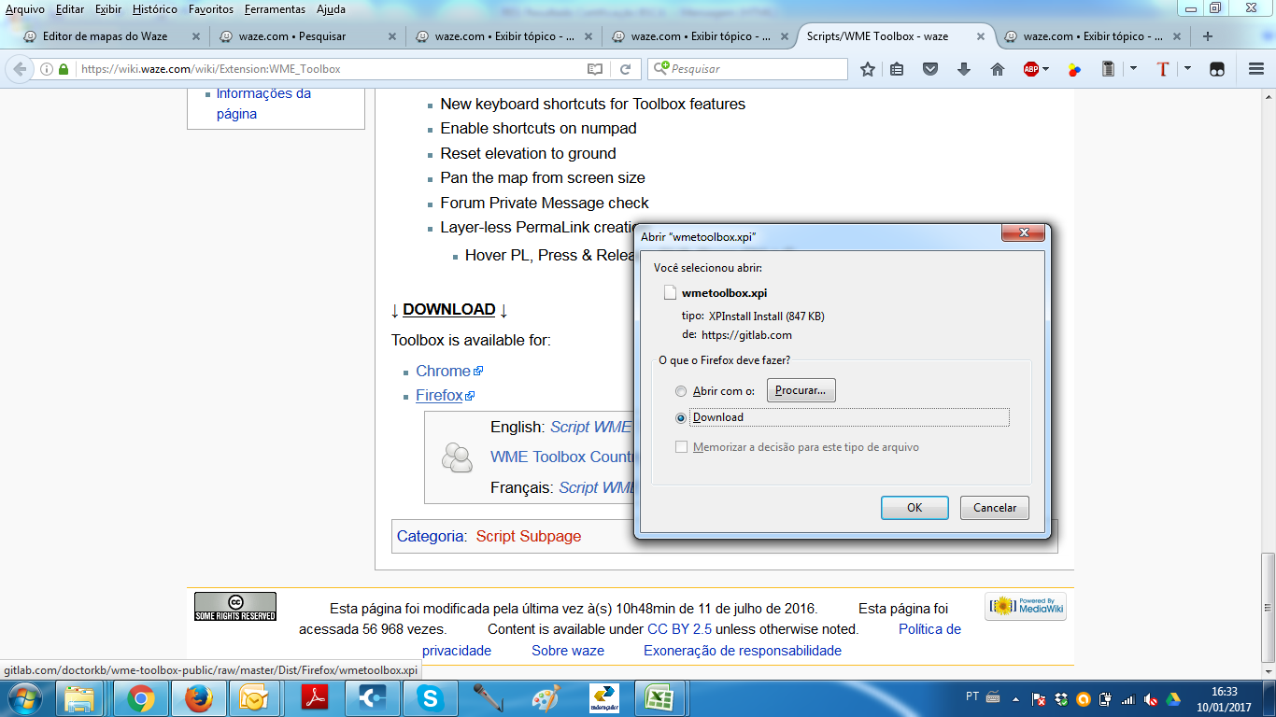The image size is (1276, 717).
Task: Bookmark this page with the star icon
Action: pyautogui.click(x=868, y=69)
